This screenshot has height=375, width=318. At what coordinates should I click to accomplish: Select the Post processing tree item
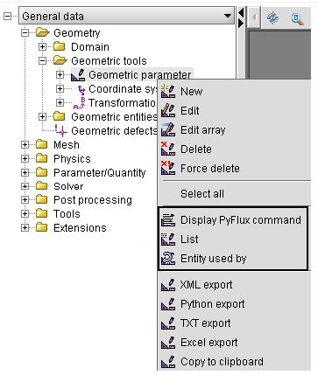coord(93,200)
